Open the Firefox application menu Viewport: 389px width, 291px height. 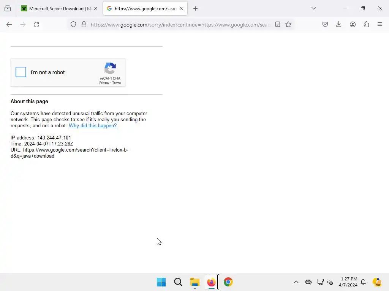point(380,25)
